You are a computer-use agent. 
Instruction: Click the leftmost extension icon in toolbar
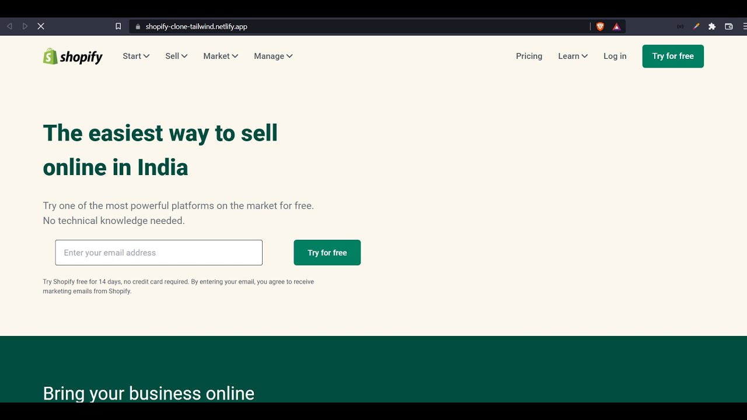[x=680, y=26]
